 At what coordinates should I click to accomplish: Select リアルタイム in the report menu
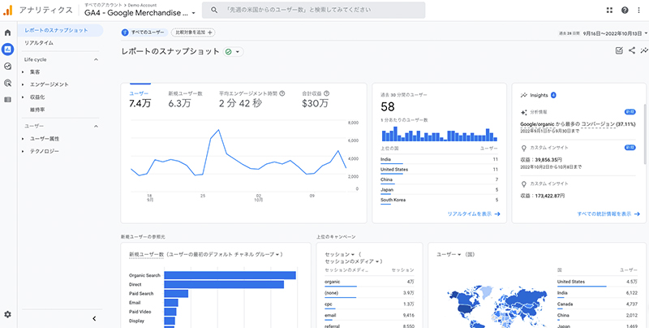tap(39, 42)
